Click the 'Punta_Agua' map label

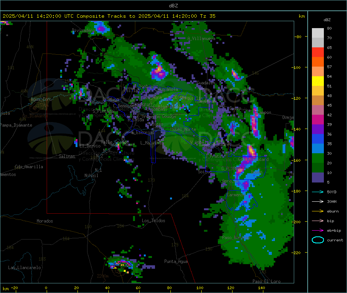click(x=176, y=261)
